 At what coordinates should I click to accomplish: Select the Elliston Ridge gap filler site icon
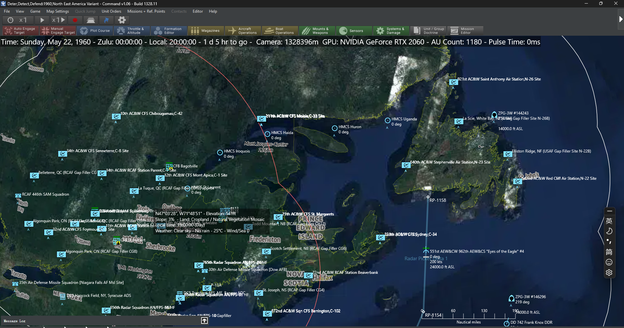[x=508, y=154]
